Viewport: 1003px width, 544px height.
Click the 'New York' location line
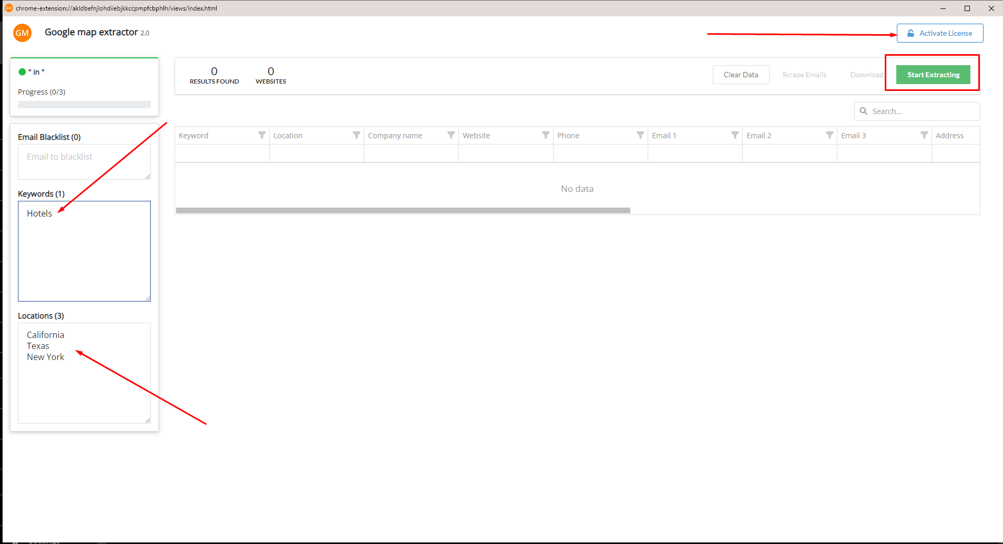tap(46, 357)
